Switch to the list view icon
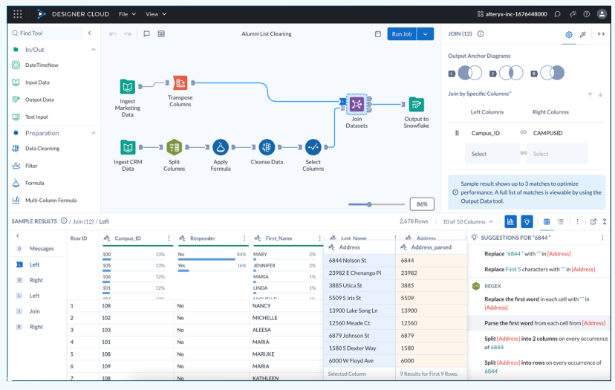This screenshot has width=615, height=390. coord(561,221)
